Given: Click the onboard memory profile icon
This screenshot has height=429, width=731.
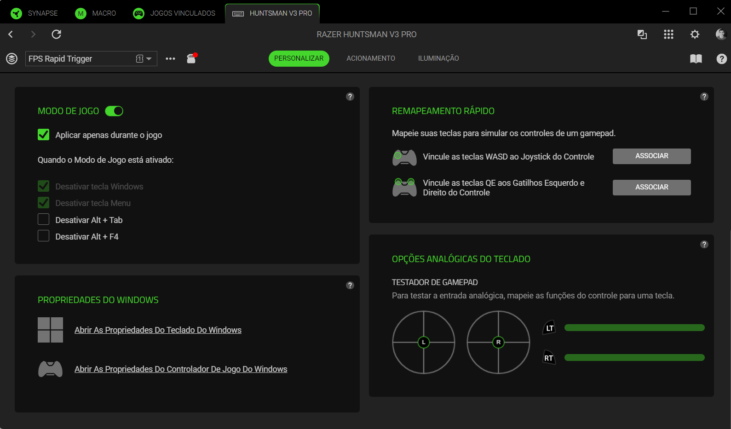Looking at the screenshot, I should (x=191, y=58).
